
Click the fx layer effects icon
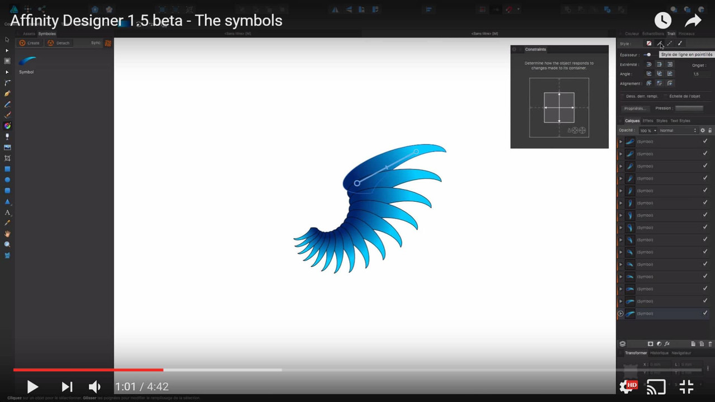[x=667, y=344]
